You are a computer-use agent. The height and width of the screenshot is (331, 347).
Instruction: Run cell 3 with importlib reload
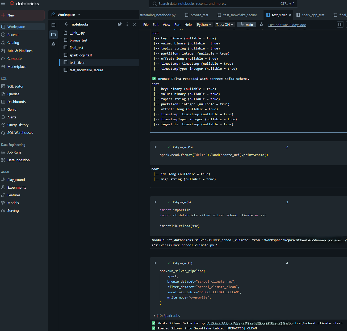(156, 202)
